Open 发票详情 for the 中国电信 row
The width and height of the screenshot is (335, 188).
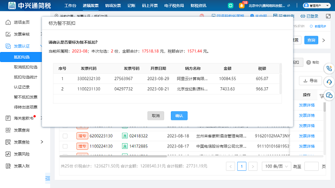click(307, 146)
